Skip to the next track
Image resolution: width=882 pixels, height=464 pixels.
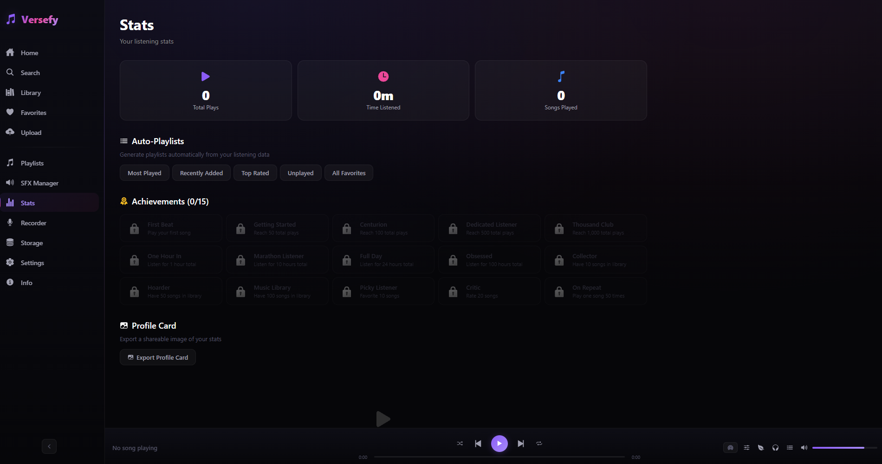coord(521,444)
